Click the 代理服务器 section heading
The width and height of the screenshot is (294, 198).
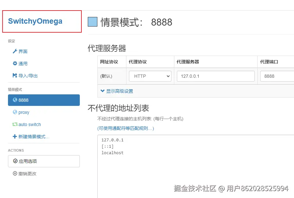[107, 48]
